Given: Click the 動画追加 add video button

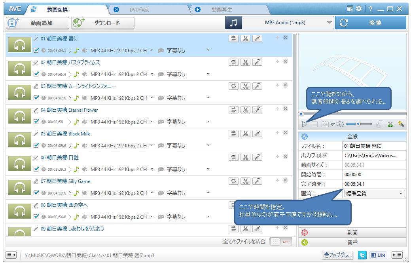Looking at the screenshot, I should tap(37, 23).
